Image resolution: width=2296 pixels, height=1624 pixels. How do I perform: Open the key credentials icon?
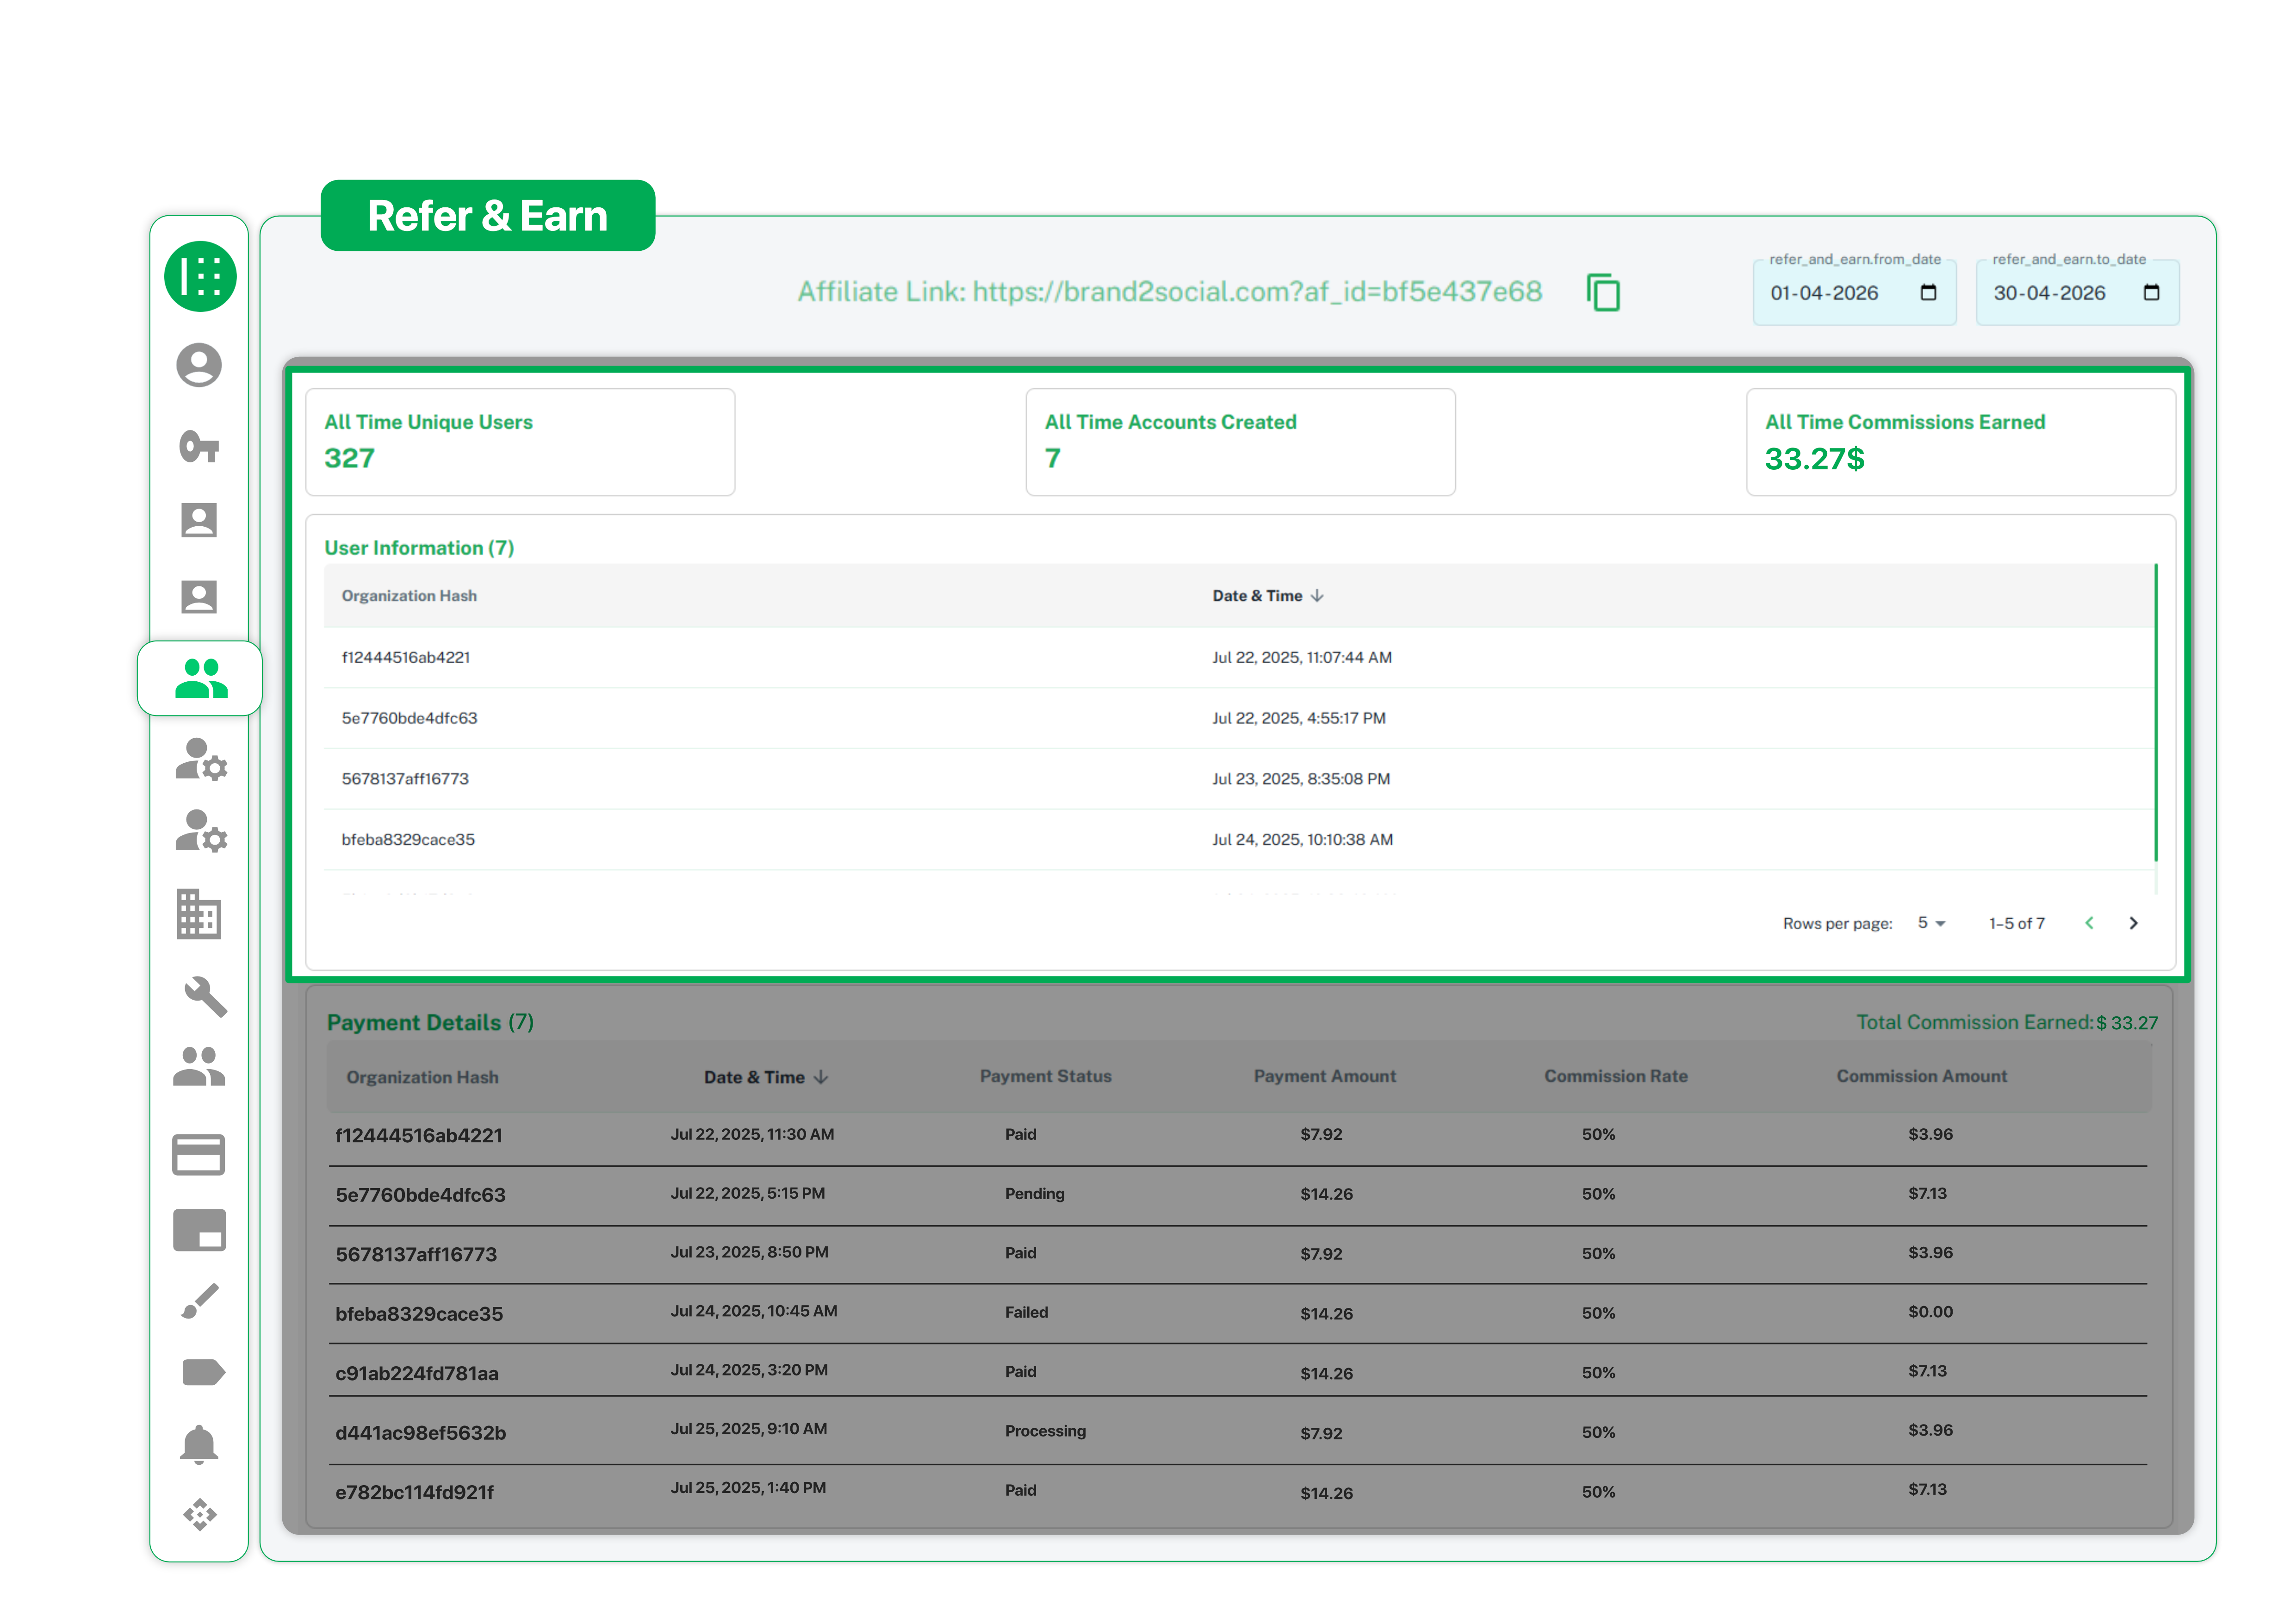tap(199, 446)
